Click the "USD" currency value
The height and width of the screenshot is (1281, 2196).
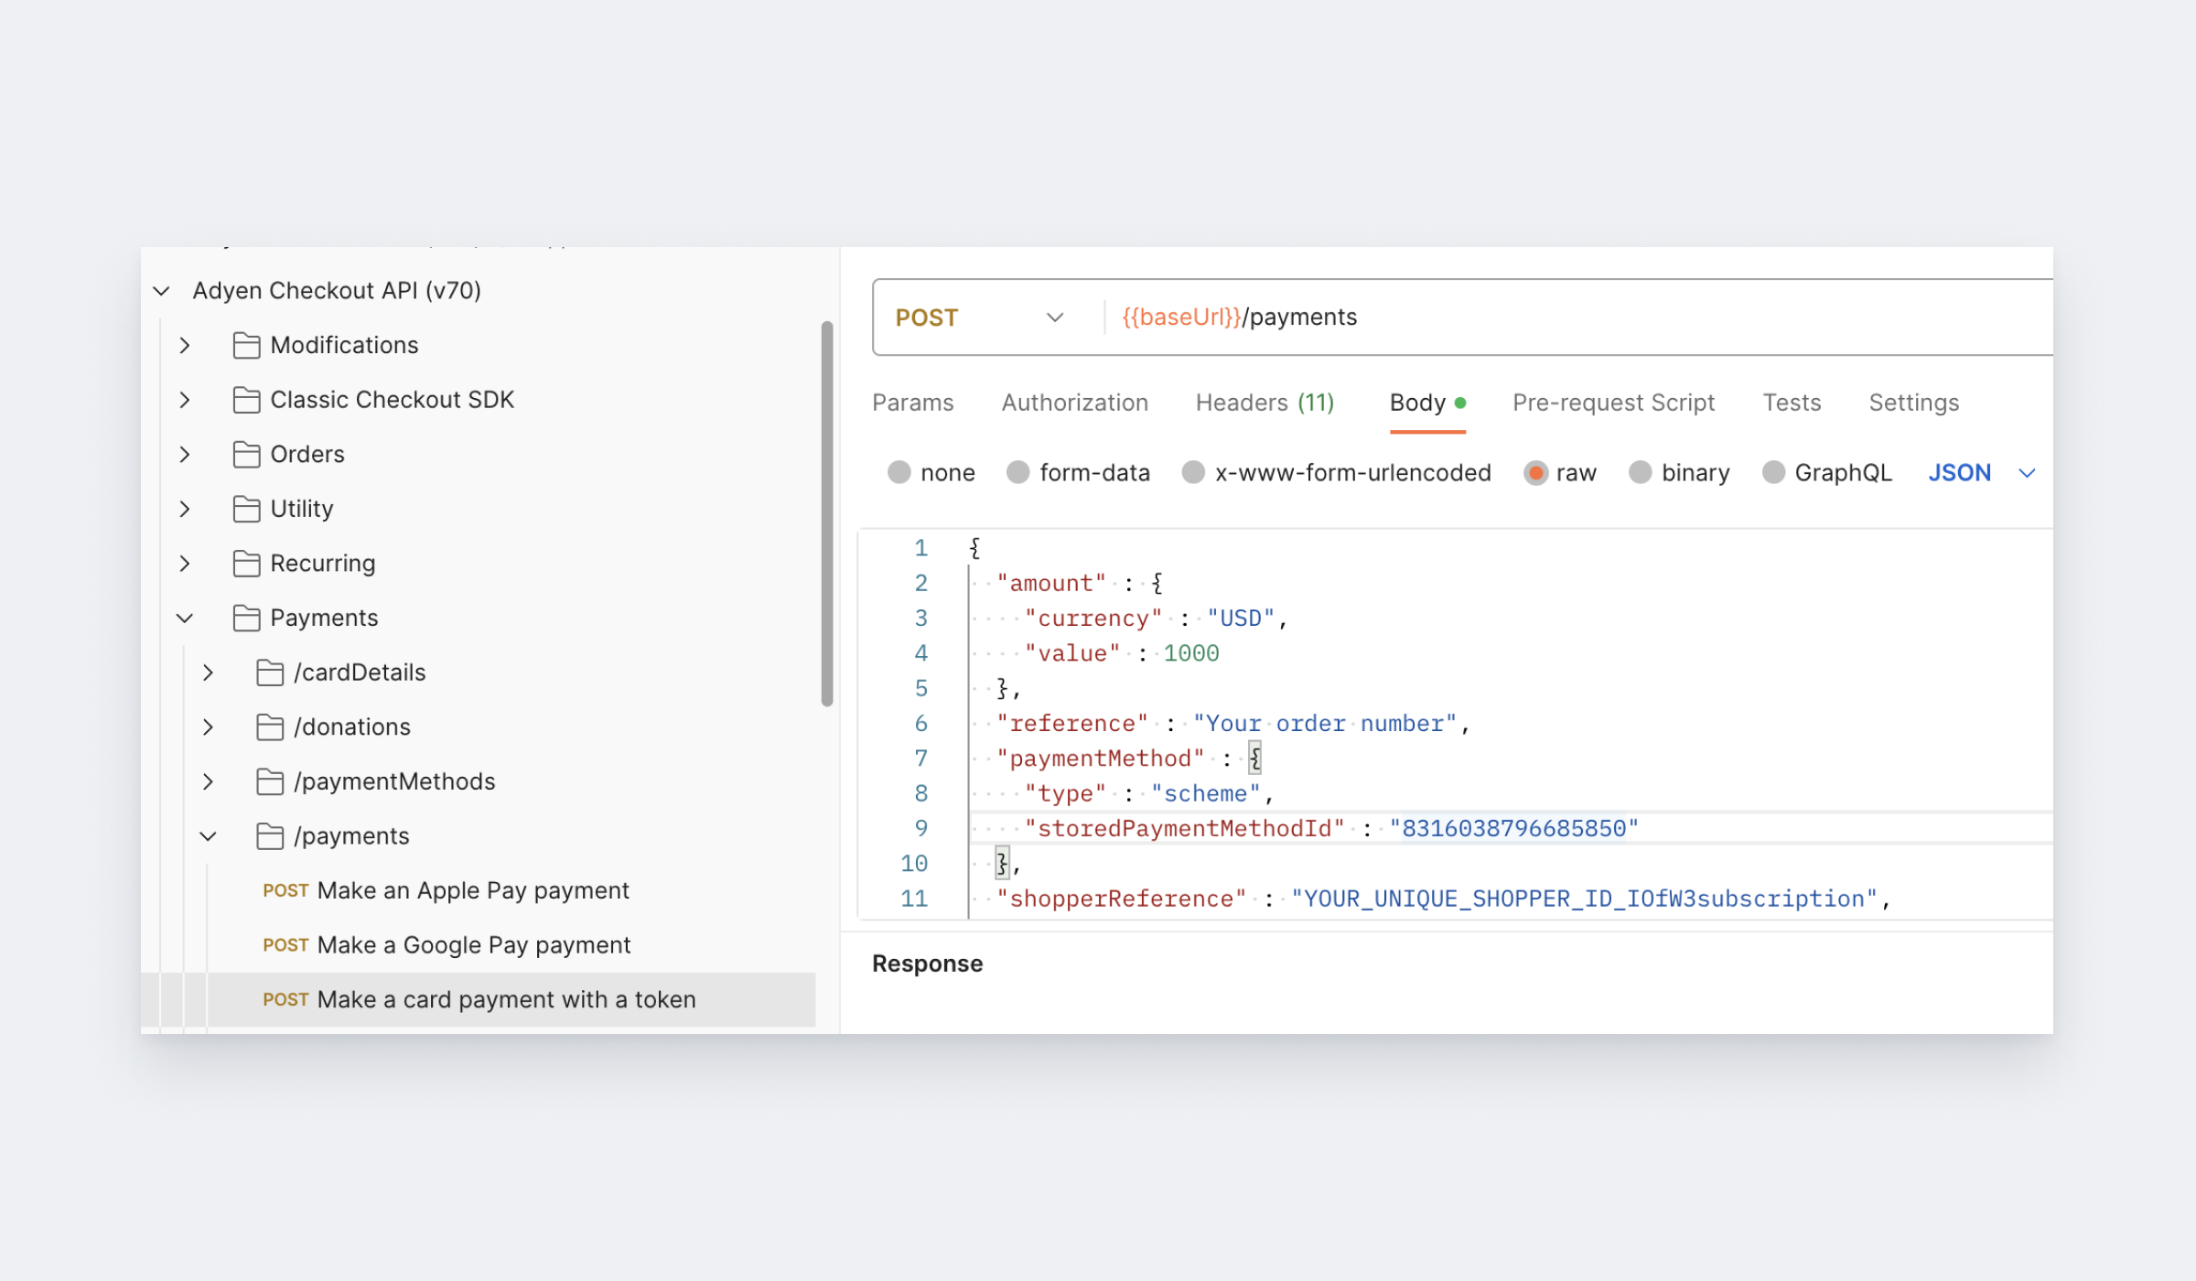pos(1241,619)
